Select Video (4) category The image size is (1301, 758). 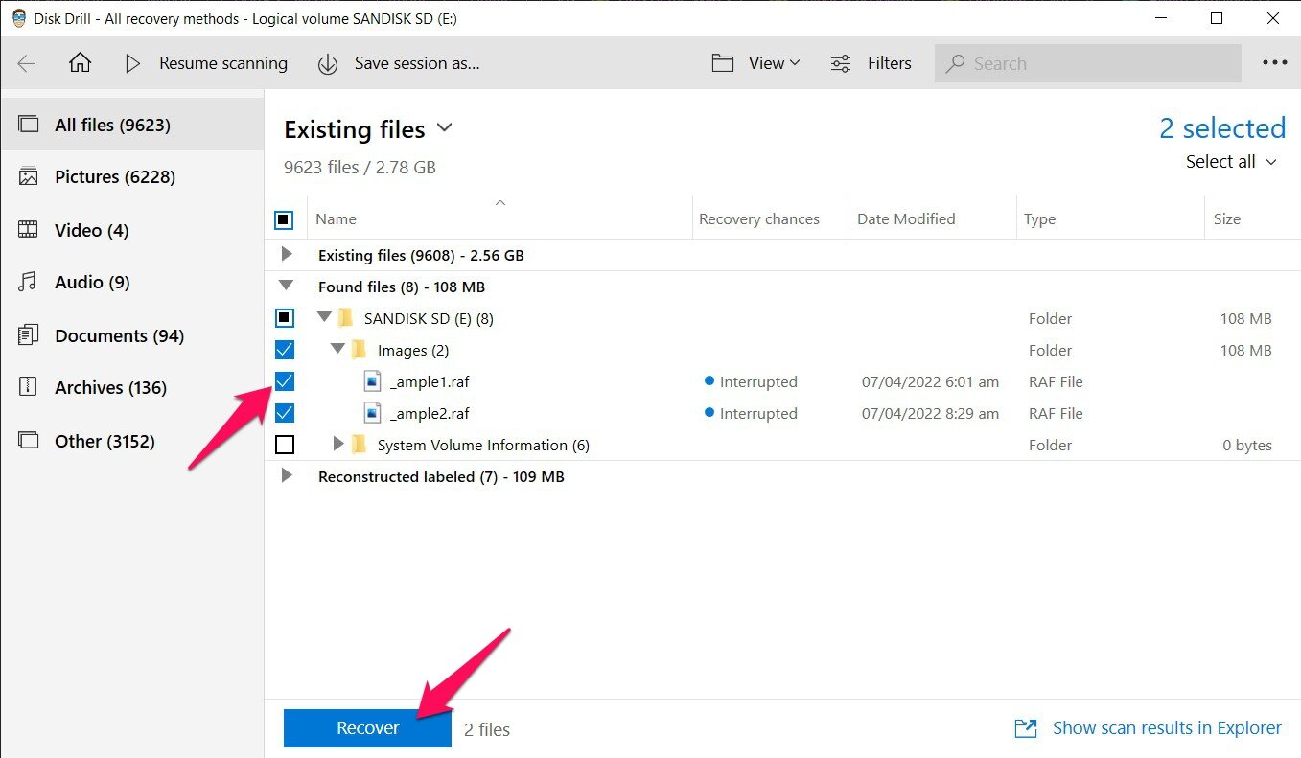(x=132, y=230)
